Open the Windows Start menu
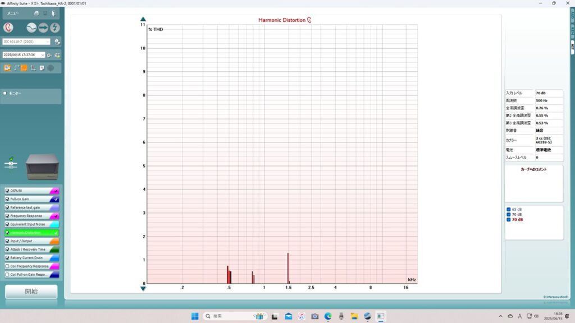The height and width of the screenshot is (323, 575). pyautogui.click(x=195, y=316)
